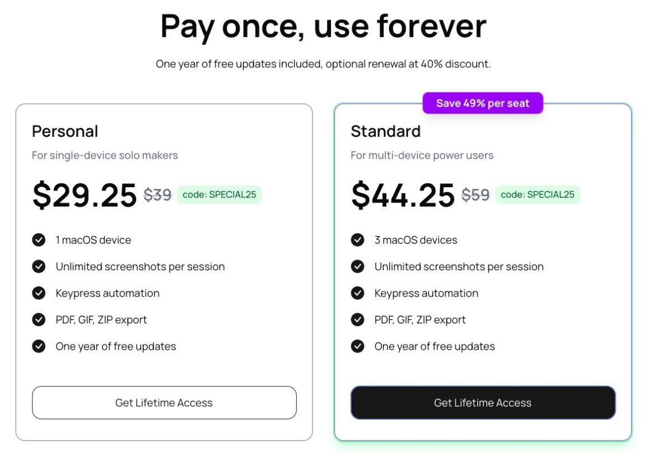672x468 pixels.
Task: Select the Standard plan title
Action: click(386, 131)
